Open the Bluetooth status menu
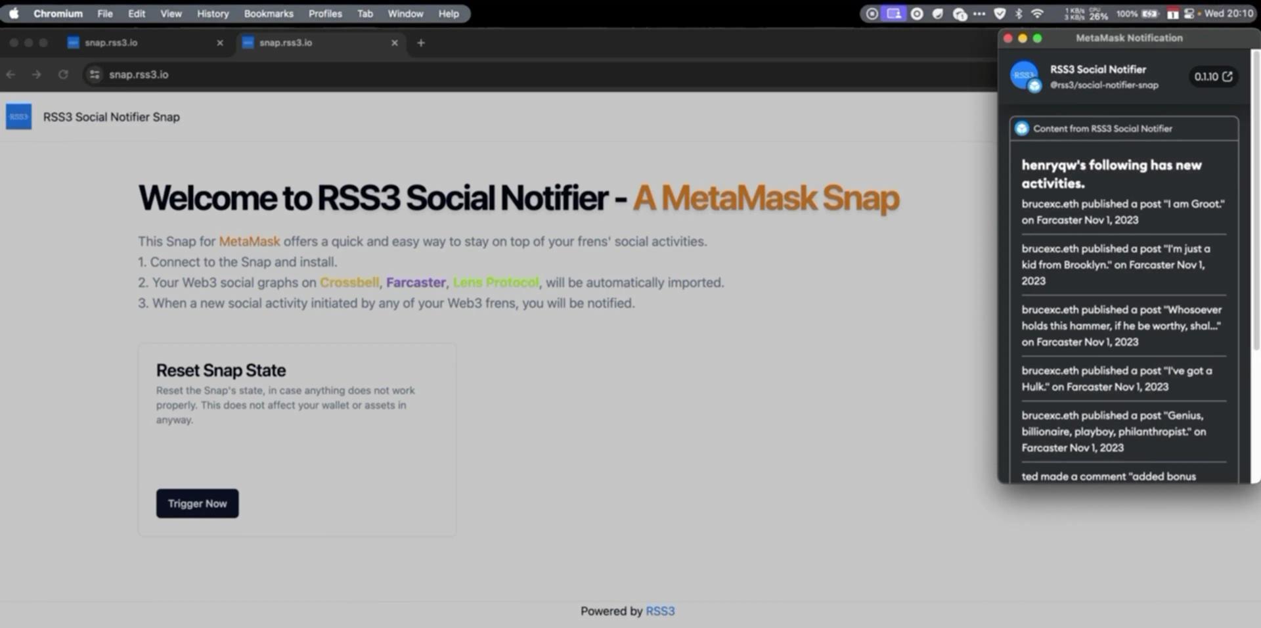1261x628 pixels. tap(1019, 14)
